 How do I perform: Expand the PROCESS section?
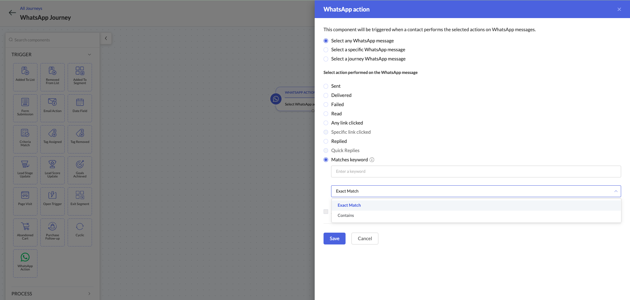[x=89, y=294]
